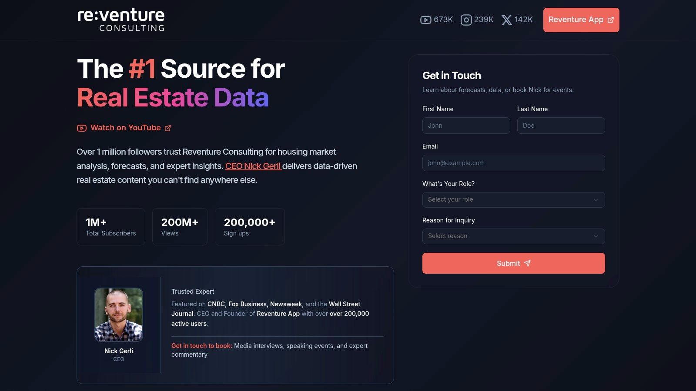The width and height of the screenshot is (696, 391).
Task: Click the CEO caption under Nick Gerli
Action: point(119,359)
